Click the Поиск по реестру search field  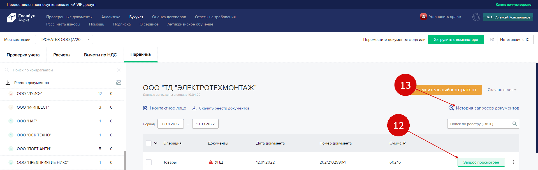(483, 124)
